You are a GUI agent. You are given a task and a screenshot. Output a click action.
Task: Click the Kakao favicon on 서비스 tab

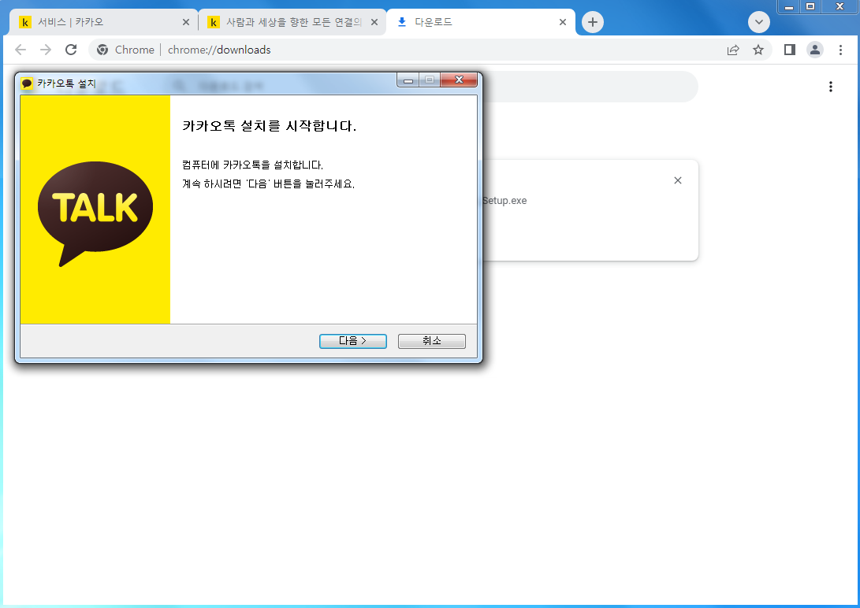pyautogui.click(x=24, y=22)
